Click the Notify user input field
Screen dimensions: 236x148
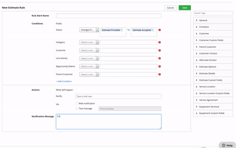click(x=118, y=96)
